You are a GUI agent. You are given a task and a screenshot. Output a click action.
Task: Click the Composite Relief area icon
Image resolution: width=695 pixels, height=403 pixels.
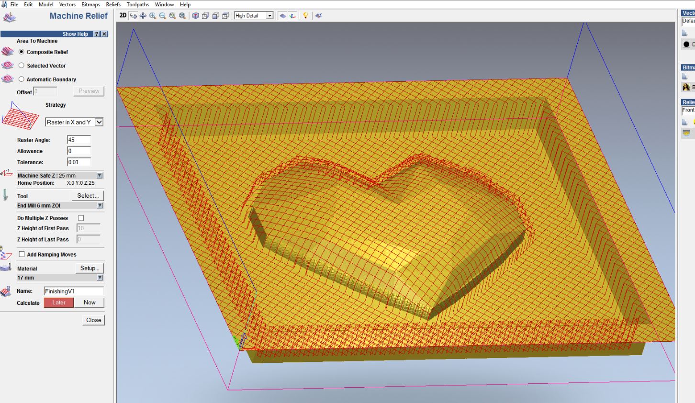point(8,51)
